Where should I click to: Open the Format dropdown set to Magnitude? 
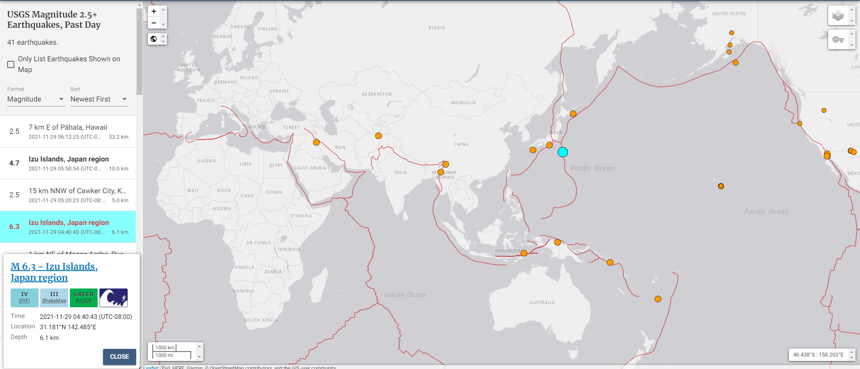pos(36,99)
